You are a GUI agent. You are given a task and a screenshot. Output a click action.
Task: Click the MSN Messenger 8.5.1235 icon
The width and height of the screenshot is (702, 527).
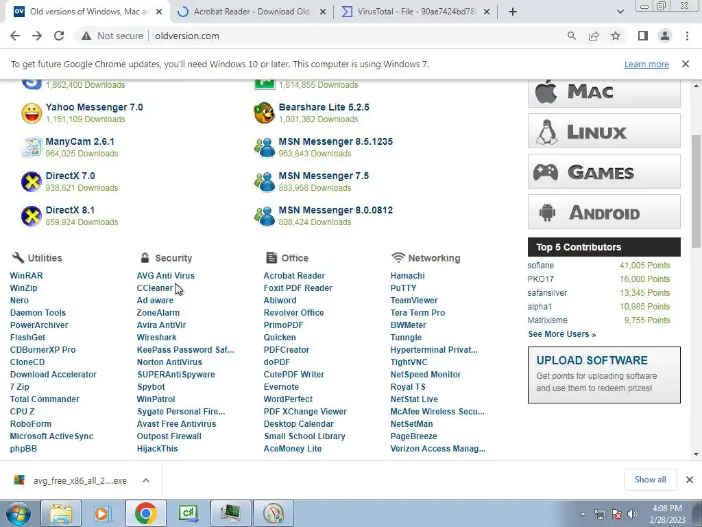click(x=264, y=148)
